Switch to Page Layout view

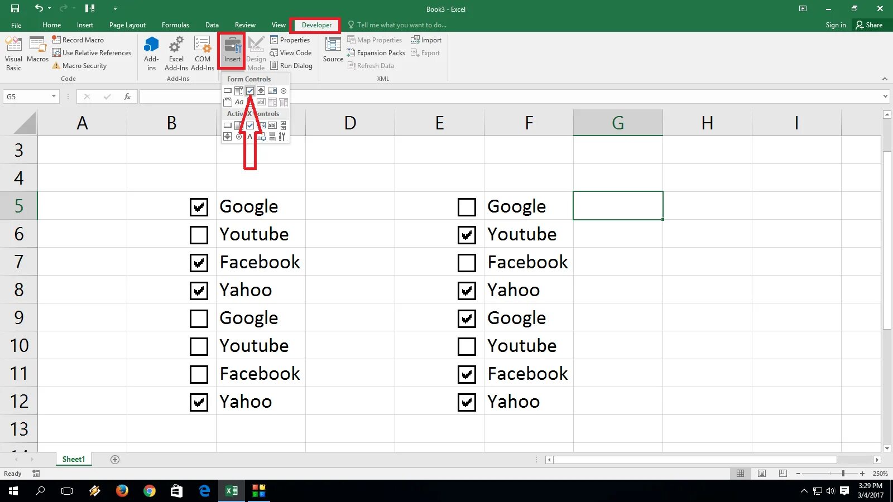coord(762,474)
